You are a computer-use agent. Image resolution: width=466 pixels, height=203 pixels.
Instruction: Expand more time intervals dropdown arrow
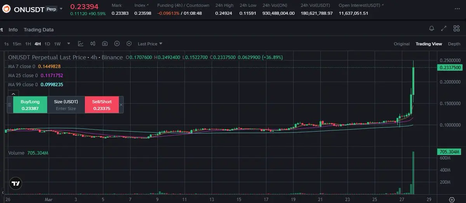tap(69, 44)
